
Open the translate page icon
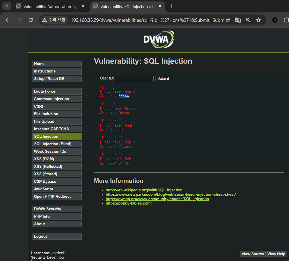tap(238, 20)
